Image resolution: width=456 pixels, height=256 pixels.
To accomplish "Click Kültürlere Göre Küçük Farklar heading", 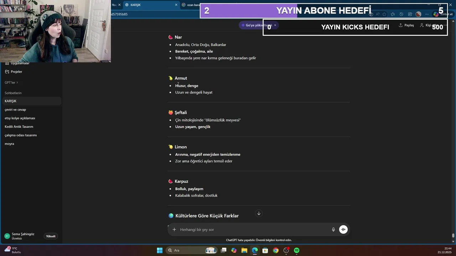I will (x=207, y=216).
